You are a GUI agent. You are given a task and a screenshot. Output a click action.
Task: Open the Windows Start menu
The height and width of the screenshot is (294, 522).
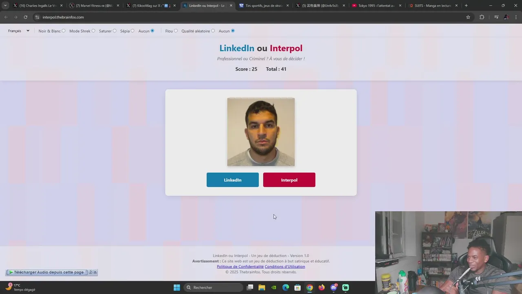click(x=177, y=287)
